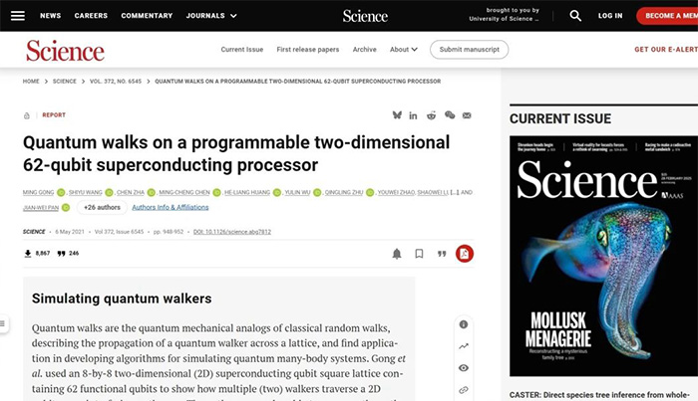Toggle the eye view icon in side rail
The width and height of the screenshot is (698, 401).
(464, 368)
